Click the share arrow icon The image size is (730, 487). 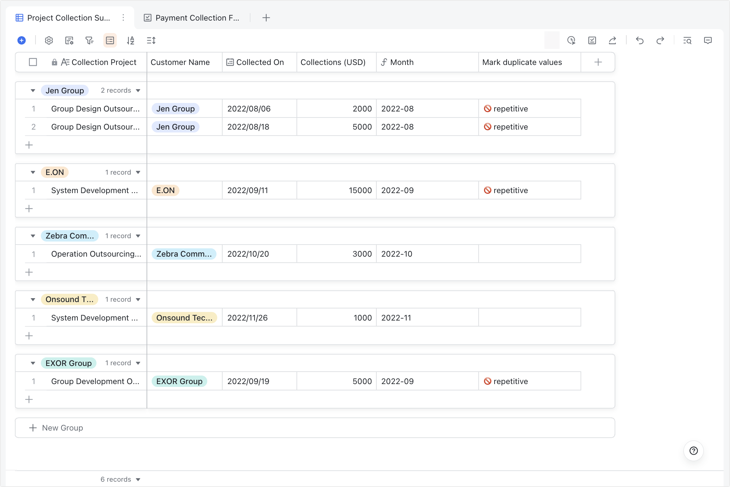click(x=612, y=40)
